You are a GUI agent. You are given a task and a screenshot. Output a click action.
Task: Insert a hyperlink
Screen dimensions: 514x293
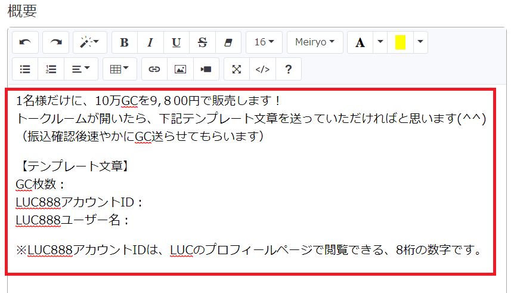coord(154,69)
